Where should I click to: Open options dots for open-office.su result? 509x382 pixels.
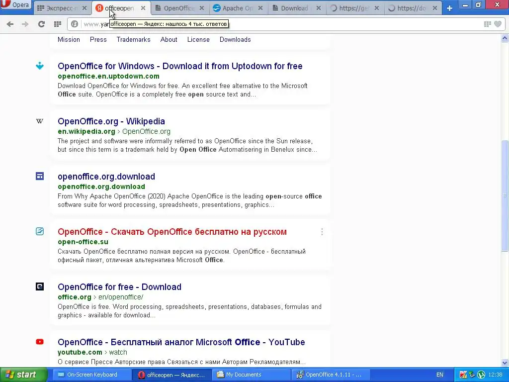pyautogui.click(x=322, y=232)
